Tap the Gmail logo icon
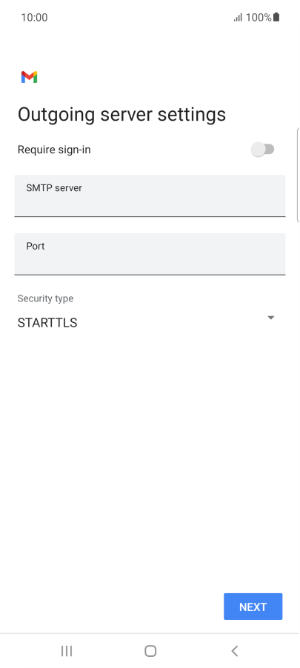Viewport: 300px width, 668px height. 29,77
